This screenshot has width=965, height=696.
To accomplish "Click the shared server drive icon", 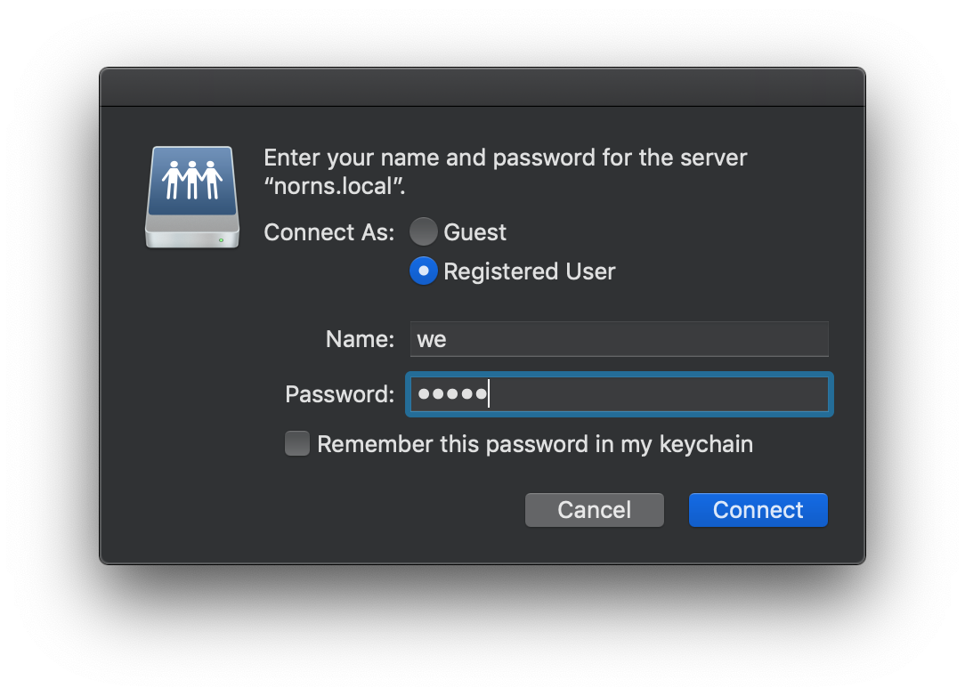I will [x=192, y=197].
